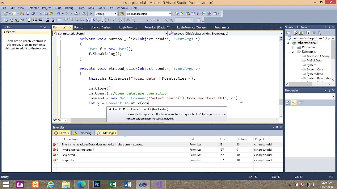The width and height of the screenshot is (337, 189).
Task: Toggle the 4 Errors filter
Action: click(61, 133)
